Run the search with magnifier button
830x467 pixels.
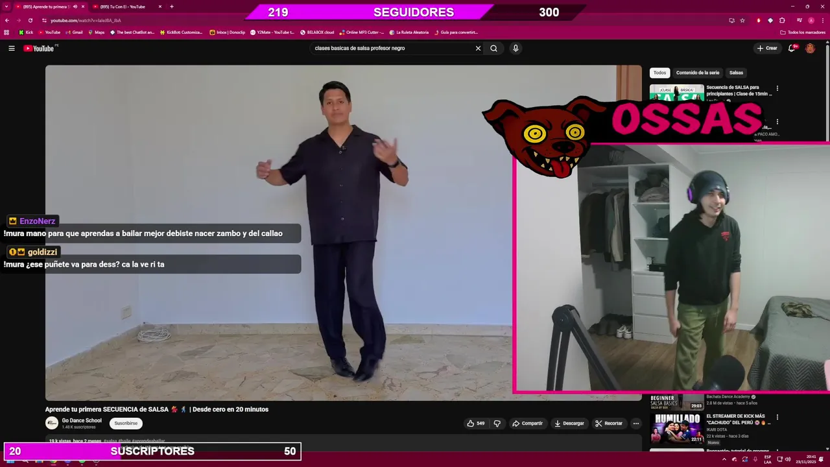click(x=493, y=48)
